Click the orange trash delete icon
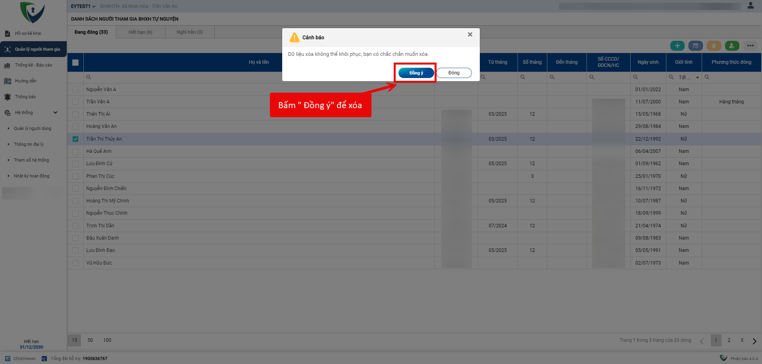The width and height of the screenshot is (762, 364). pyautogui.click(x=714, y=46)
